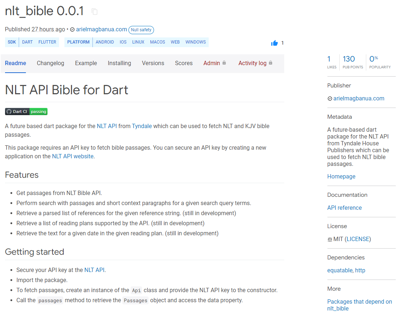Open the Versions tab
Viewport: 399px width, 313px height.
click(x=153, y=63)
